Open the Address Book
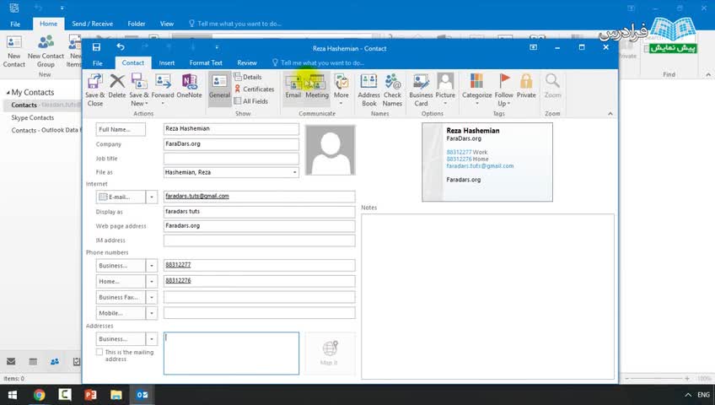The width and height of the screenshot is (715, 405). click(x=368, y=90)
